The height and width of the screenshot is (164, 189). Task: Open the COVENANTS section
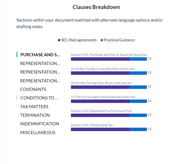[33, 89]
